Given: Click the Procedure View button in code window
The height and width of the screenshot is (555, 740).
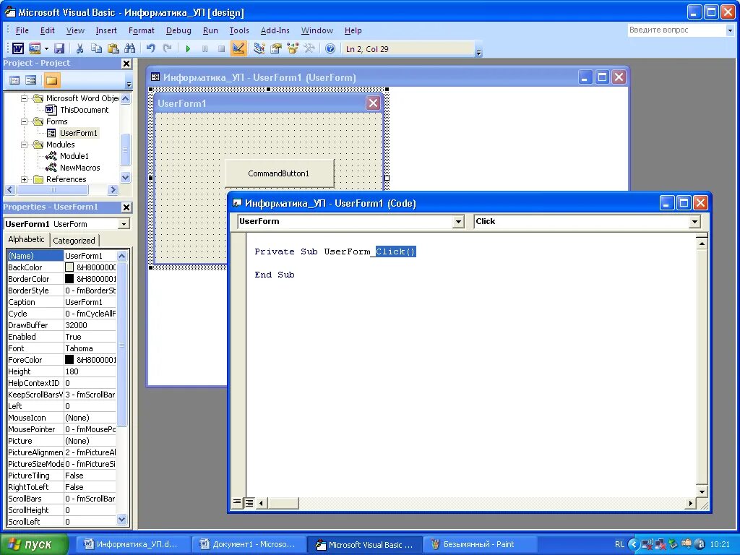Looking at the screenshot, I should [x=237, y=503].
